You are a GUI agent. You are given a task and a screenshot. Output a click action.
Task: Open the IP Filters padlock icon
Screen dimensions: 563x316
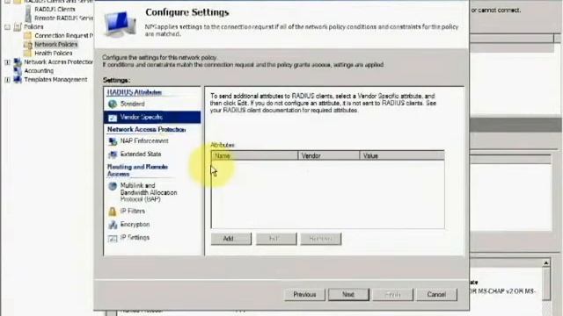[113, 212]
